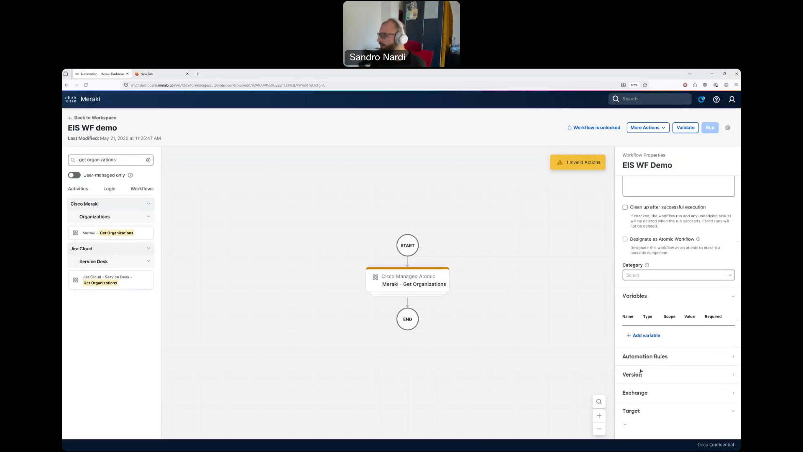Bookmark the page with star icon
The width and height of the screenshot is (803, 452).
point(645,85)
